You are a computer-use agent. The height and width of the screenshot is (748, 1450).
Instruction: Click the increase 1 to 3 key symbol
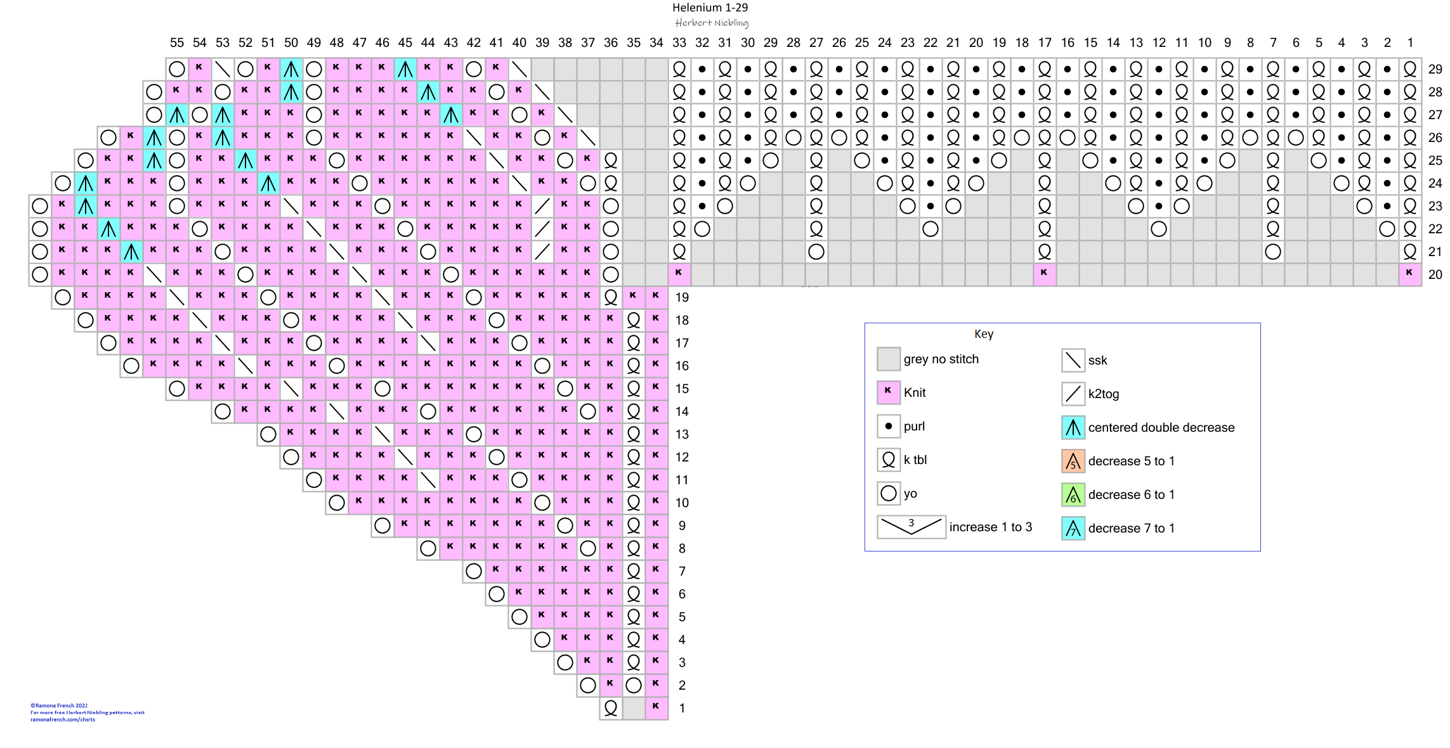tap(911, 527)
